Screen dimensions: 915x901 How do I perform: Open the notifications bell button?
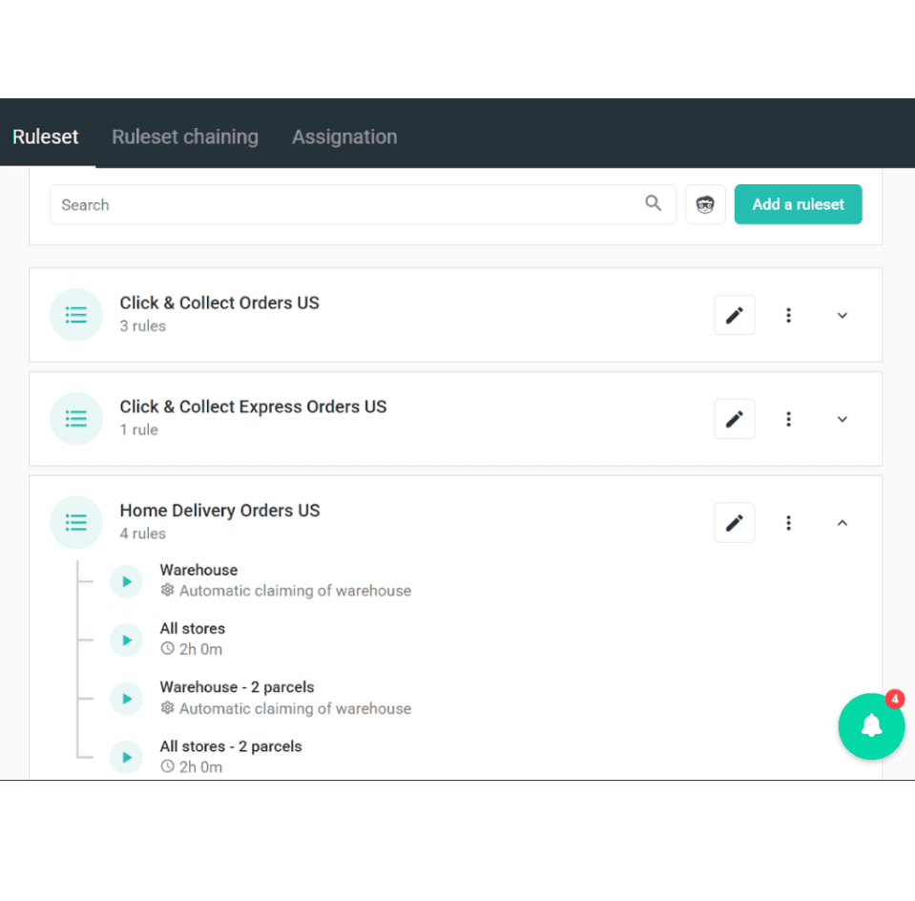870,726
